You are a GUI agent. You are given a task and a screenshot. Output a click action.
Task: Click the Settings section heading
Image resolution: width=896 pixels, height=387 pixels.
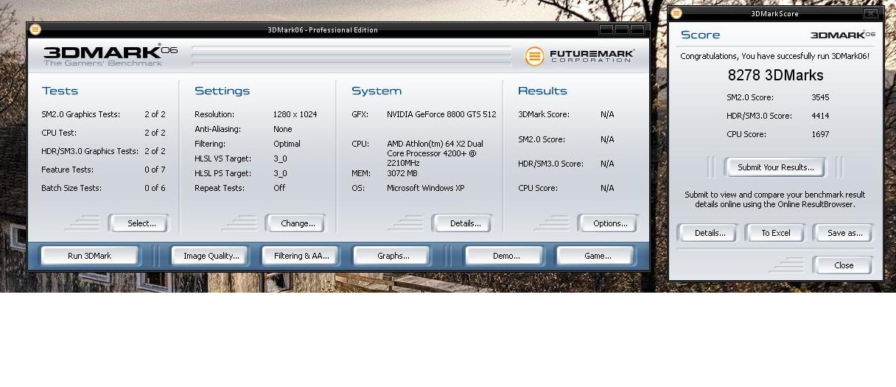pos(222,91)
